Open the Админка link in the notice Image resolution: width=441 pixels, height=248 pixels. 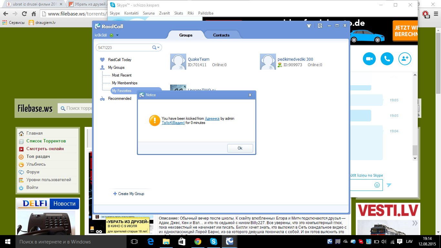click(212, 119)
